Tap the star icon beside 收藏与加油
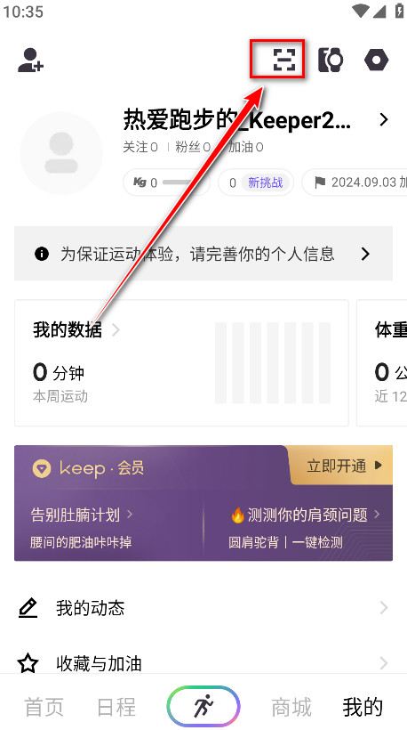 click(28, 663)
